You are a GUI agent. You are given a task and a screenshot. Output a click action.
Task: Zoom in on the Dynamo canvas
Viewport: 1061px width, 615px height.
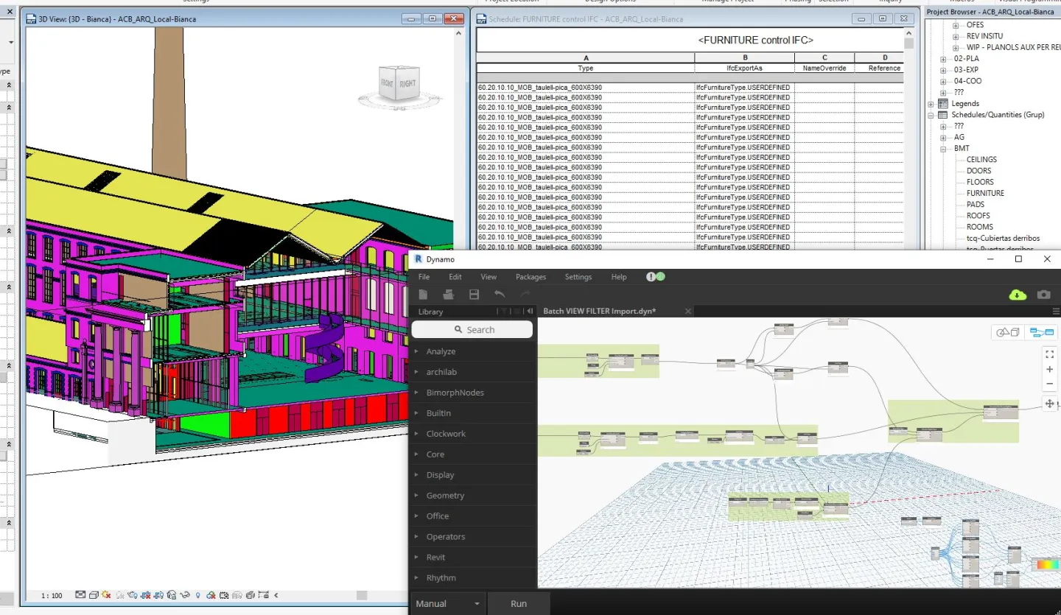pos(1050,369)
